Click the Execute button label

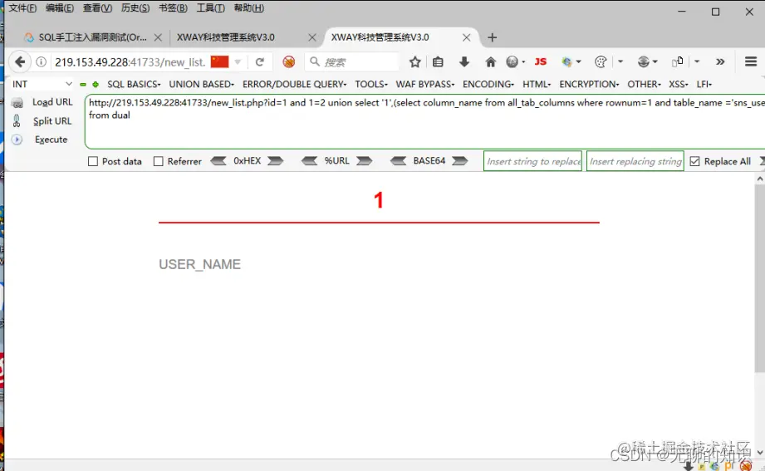[x=51, y=140]
